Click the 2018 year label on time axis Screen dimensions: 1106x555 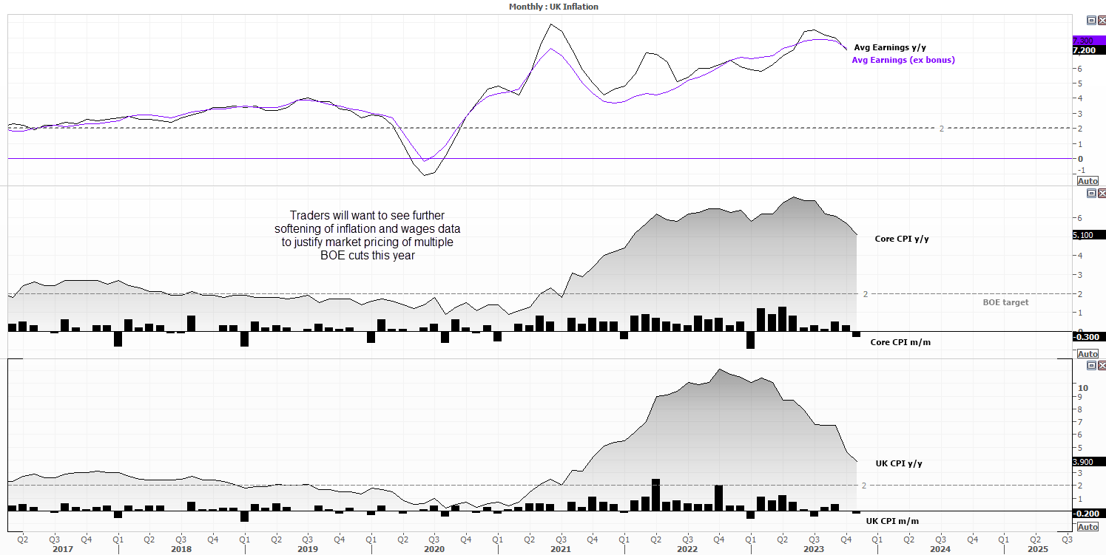pyautogui.click(x=181, y=549)
